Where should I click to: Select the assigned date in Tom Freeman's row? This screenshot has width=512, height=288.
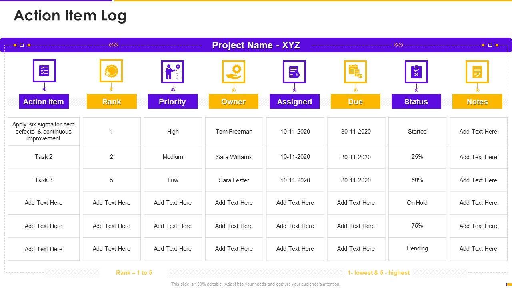(295, 132)
